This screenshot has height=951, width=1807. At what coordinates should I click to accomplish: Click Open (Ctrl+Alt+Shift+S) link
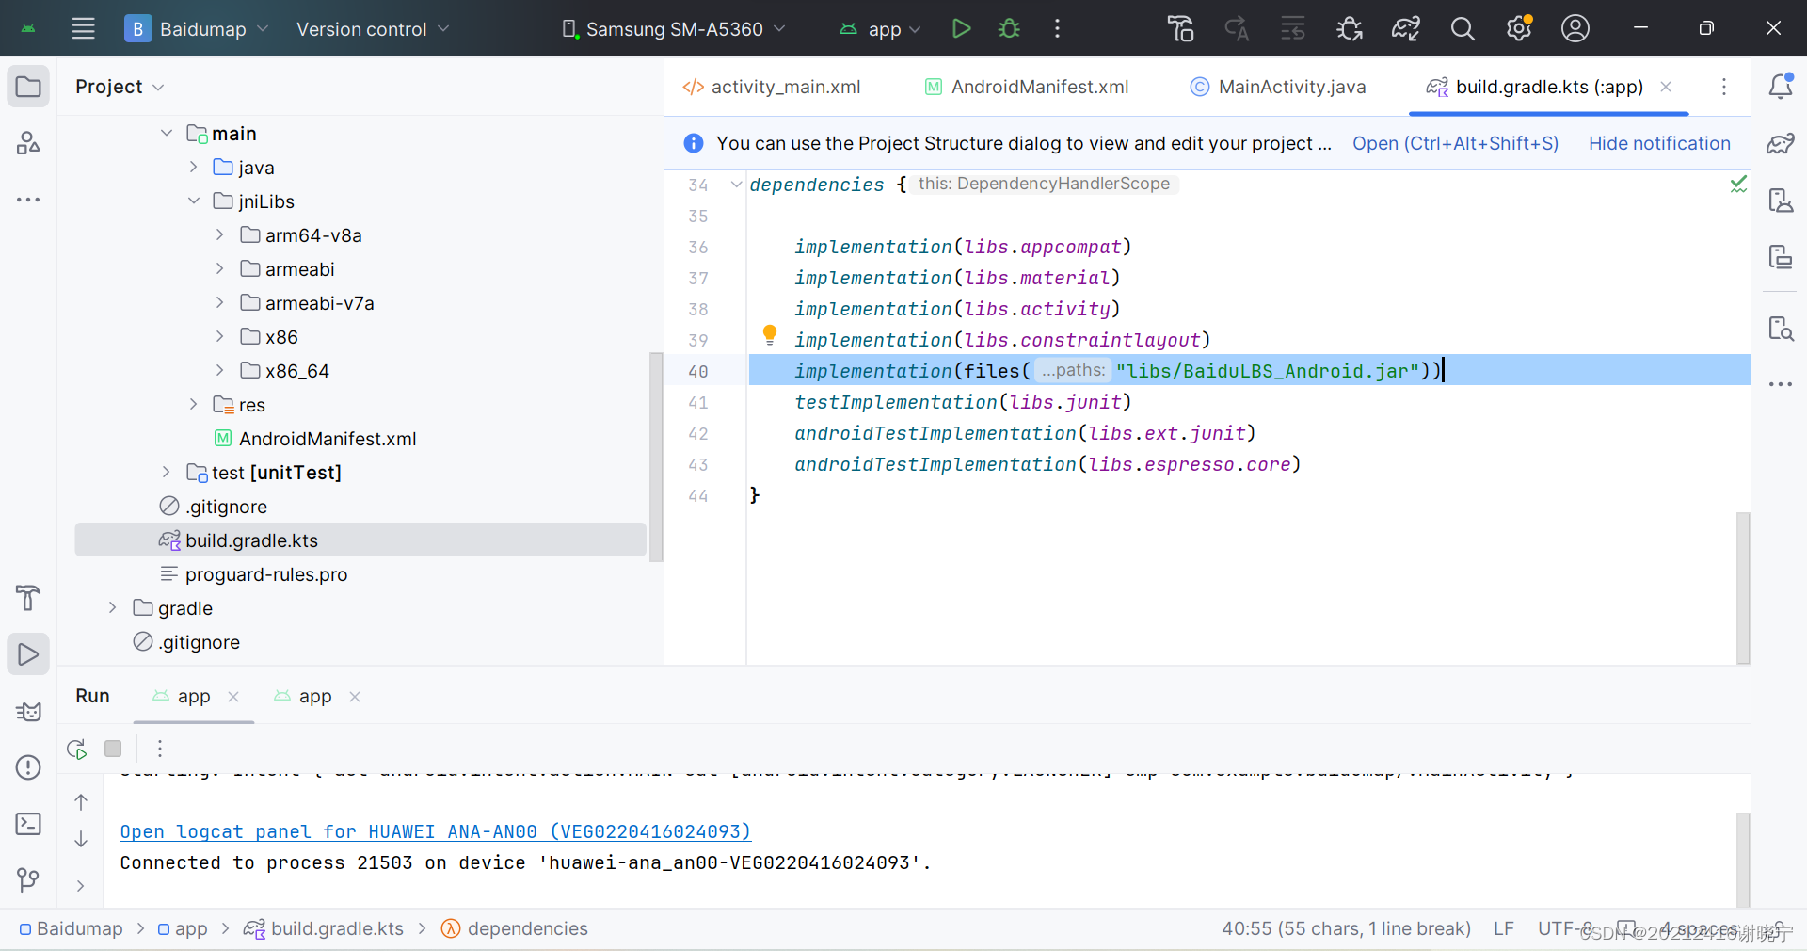[x=1455, y=143]
